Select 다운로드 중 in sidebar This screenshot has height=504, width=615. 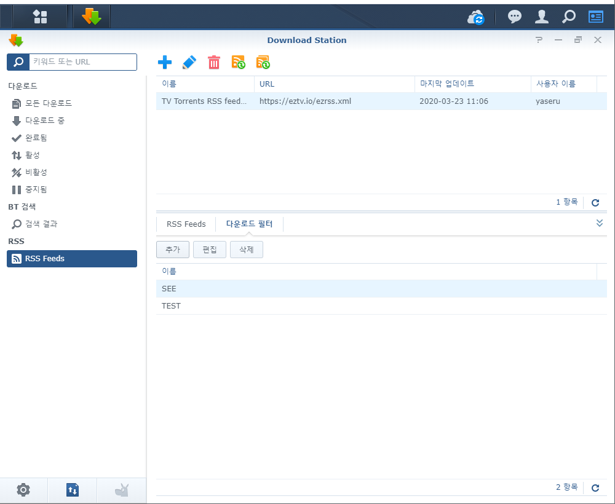[72, 120]
